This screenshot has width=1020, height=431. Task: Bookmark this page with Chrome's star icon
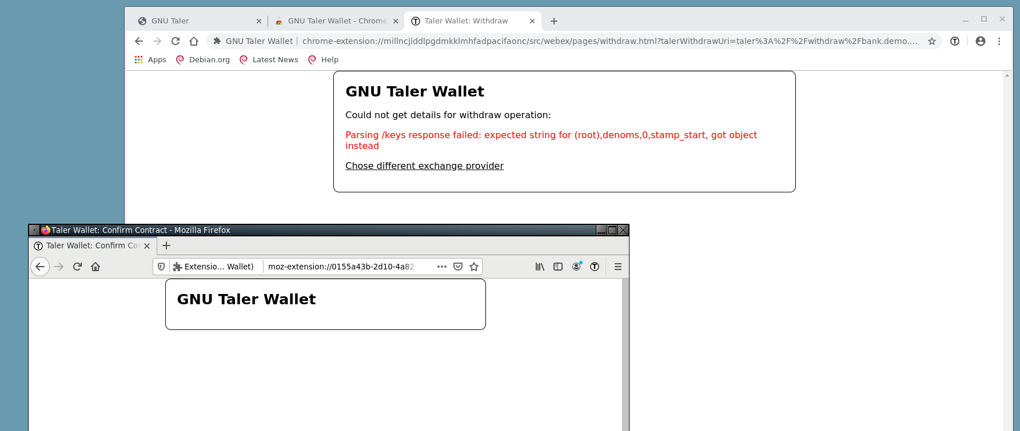click(x=932, y=41)
